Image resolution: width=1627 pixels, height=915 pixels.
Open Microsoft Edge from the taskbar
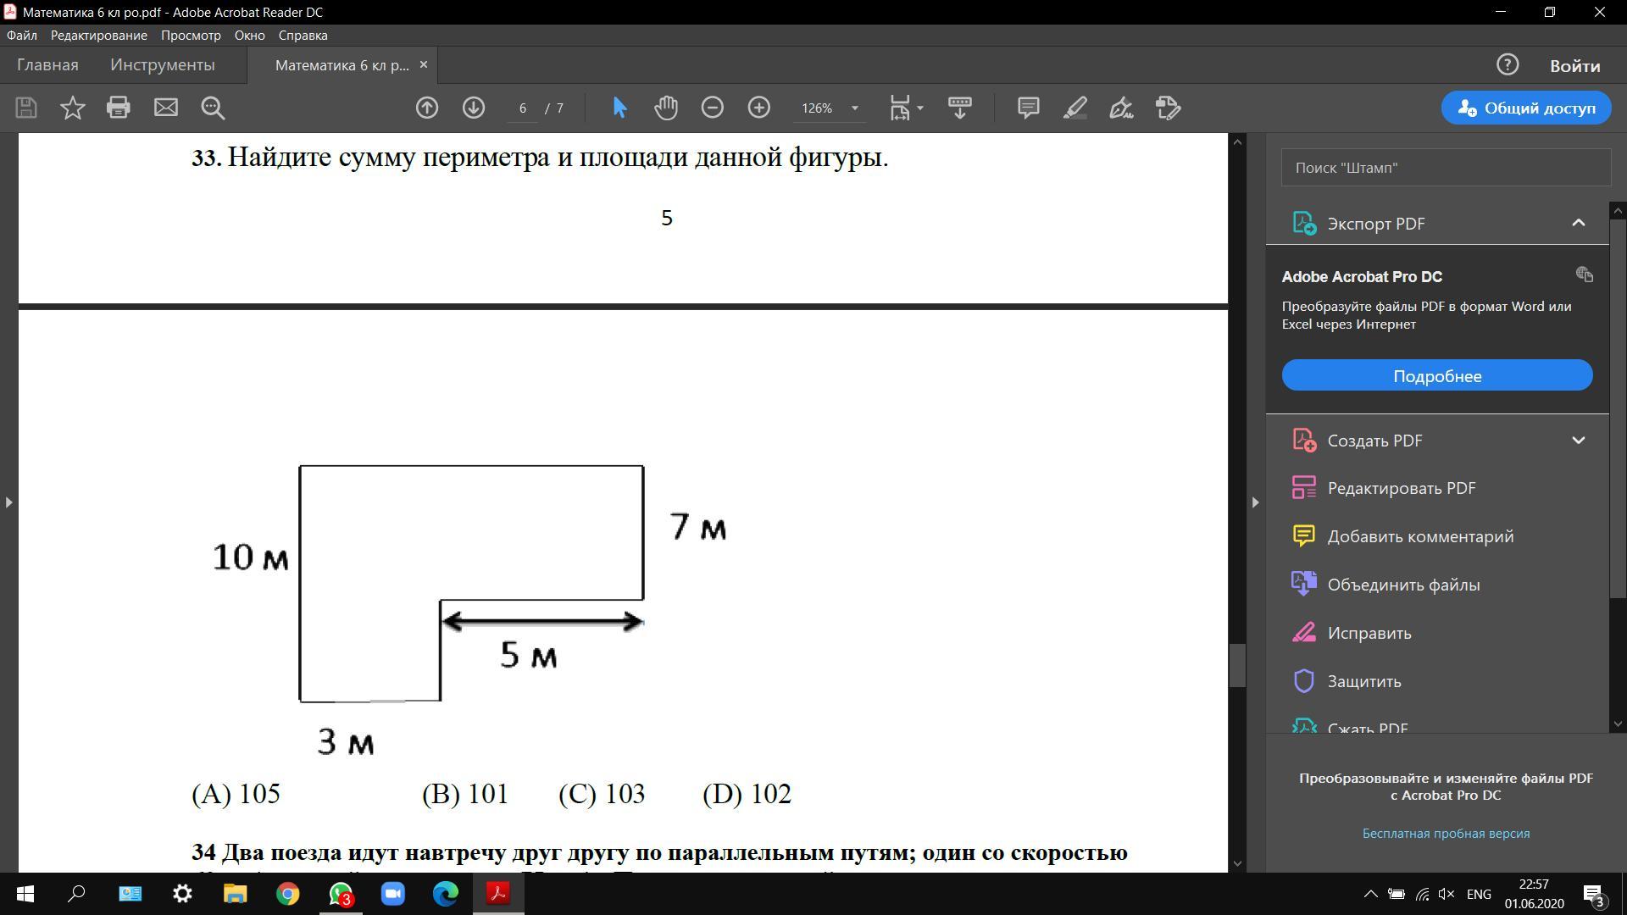[446, 894]
